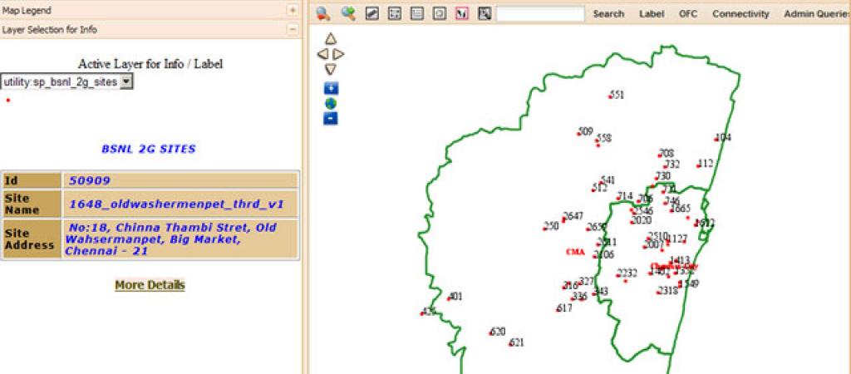
Task: Click the square selection toolbar icon
Action: [439, 14]
